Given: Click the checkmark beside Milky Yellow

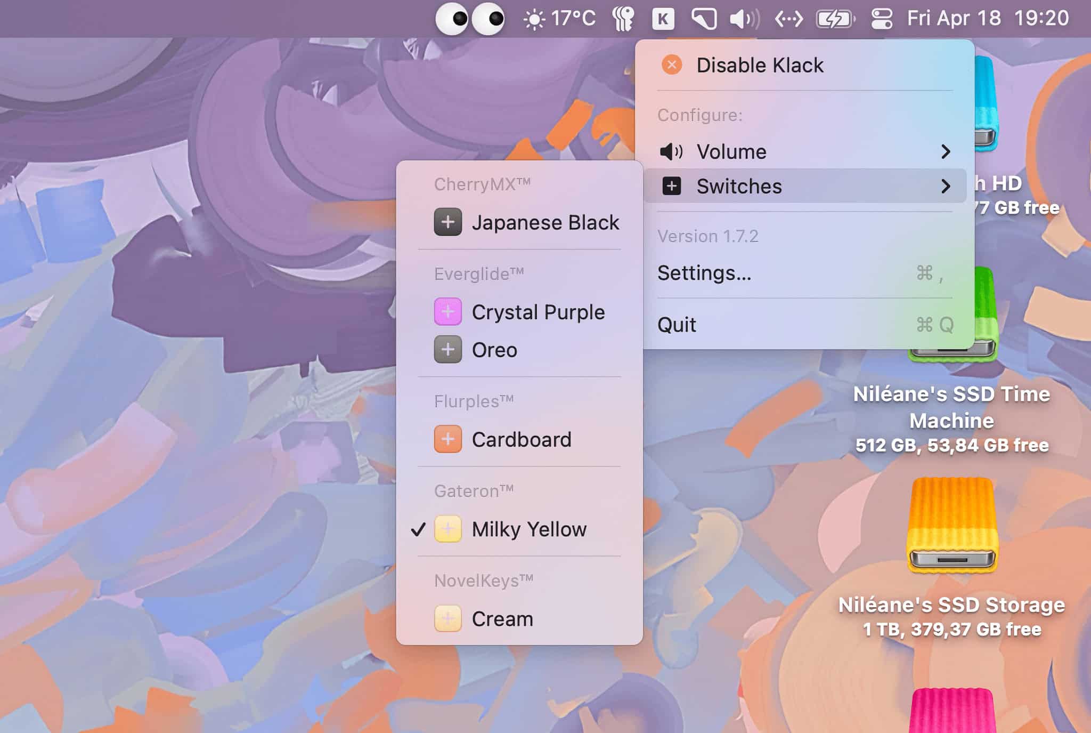Looking at the screenshot, I should (419, 529).
